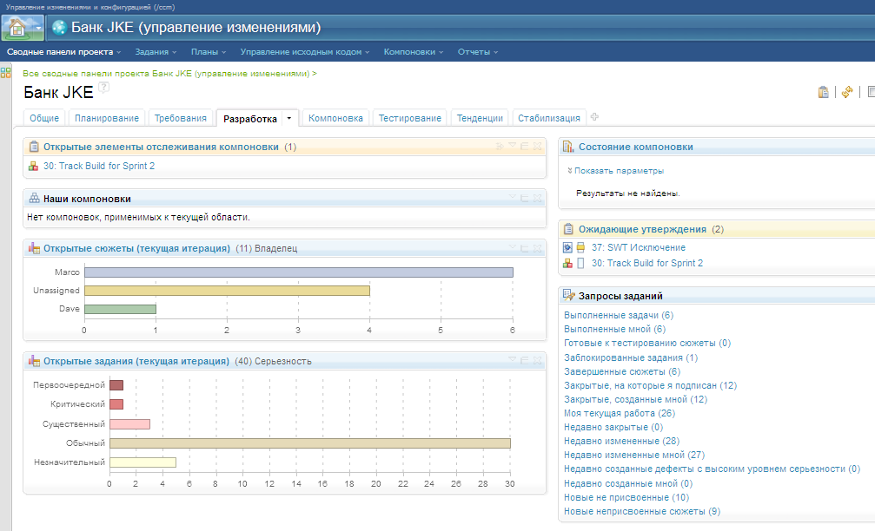Click the Наши компоновки widget icon

click(34, 199)
